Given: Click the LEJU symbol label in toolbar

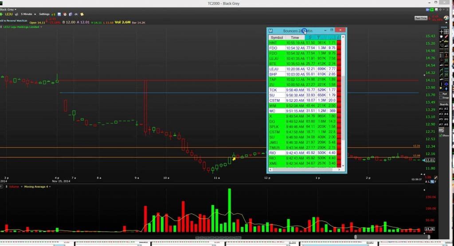Looking at the screenshot, I should [9, 14].
